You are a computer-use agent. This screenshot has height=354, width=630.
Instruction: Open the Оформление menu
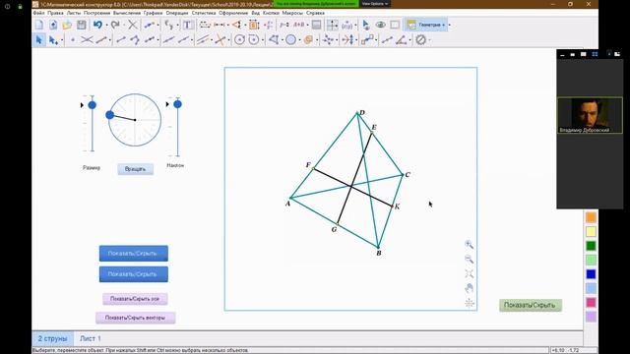click(x=233, y=13)
